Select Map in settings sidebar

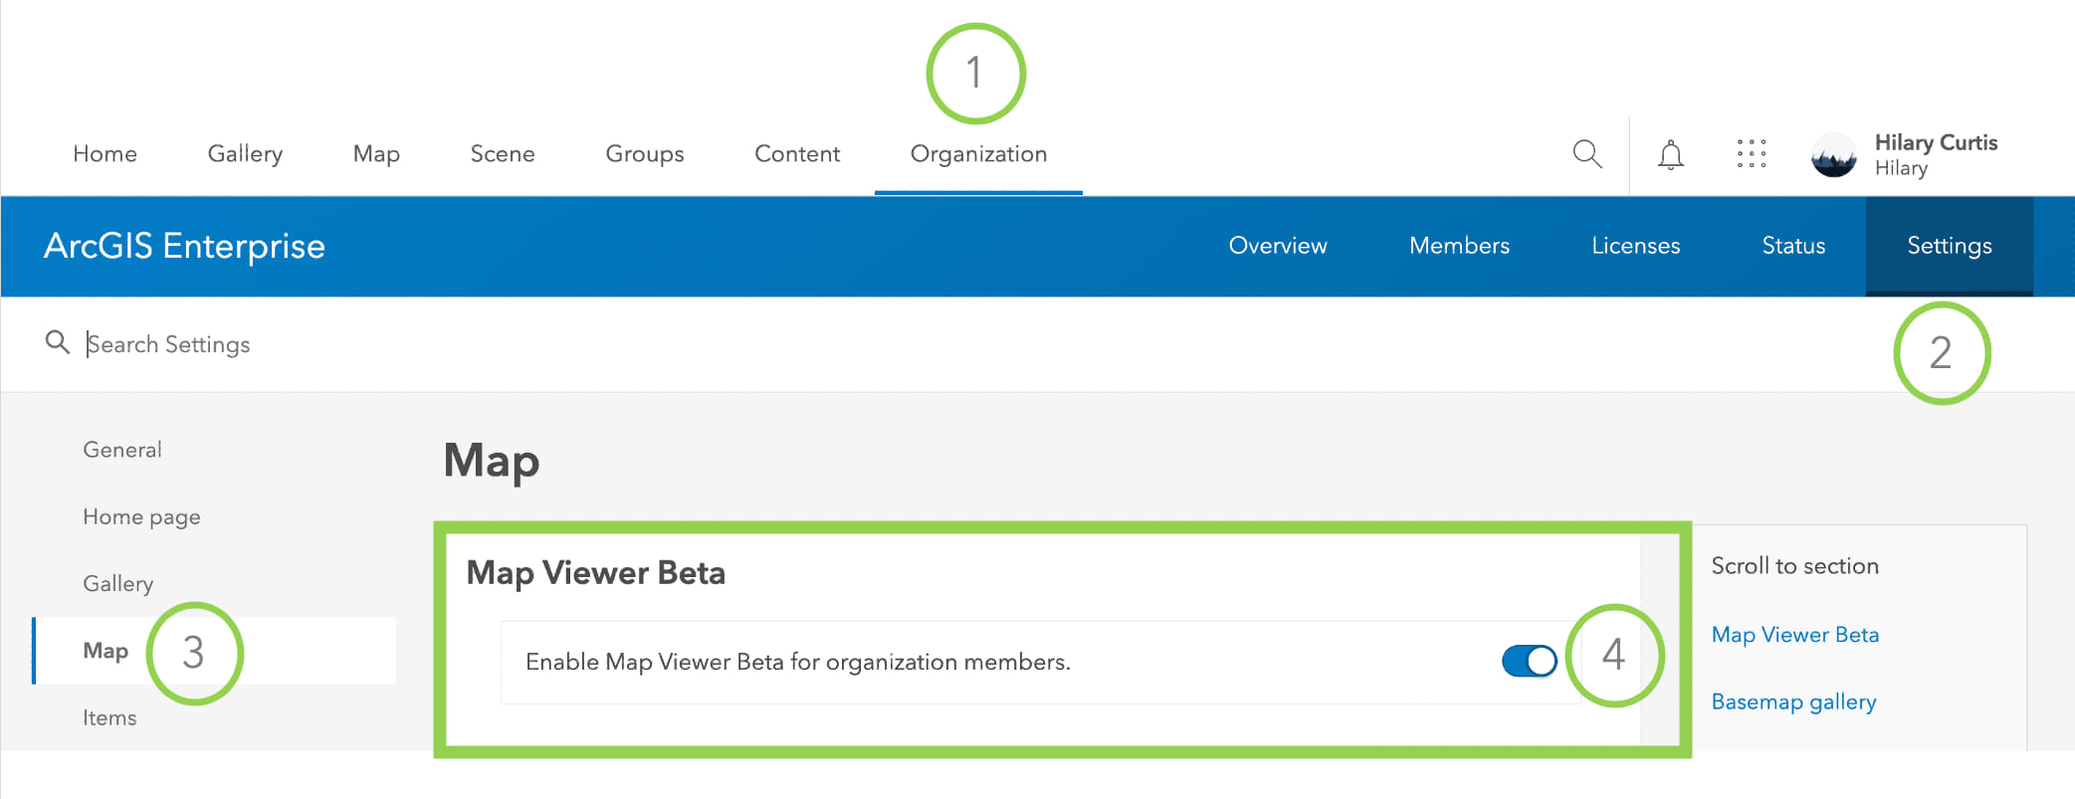point(215,651)
